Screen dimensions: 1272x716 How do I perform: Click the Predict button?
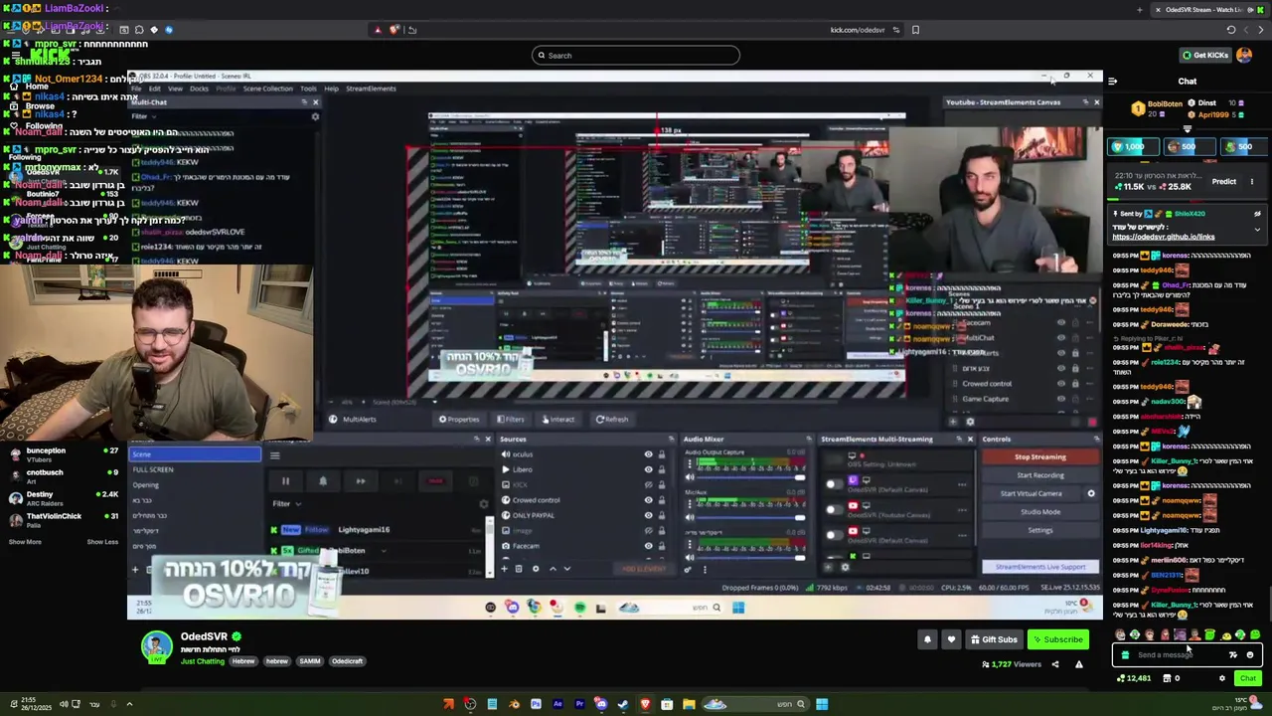(1224, 182)
